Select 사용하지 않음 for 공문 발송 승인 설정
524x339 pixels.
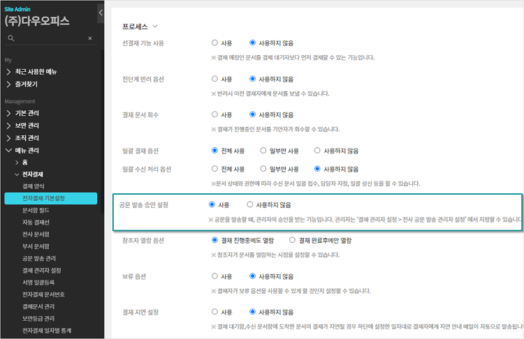(x=250, y=205)
